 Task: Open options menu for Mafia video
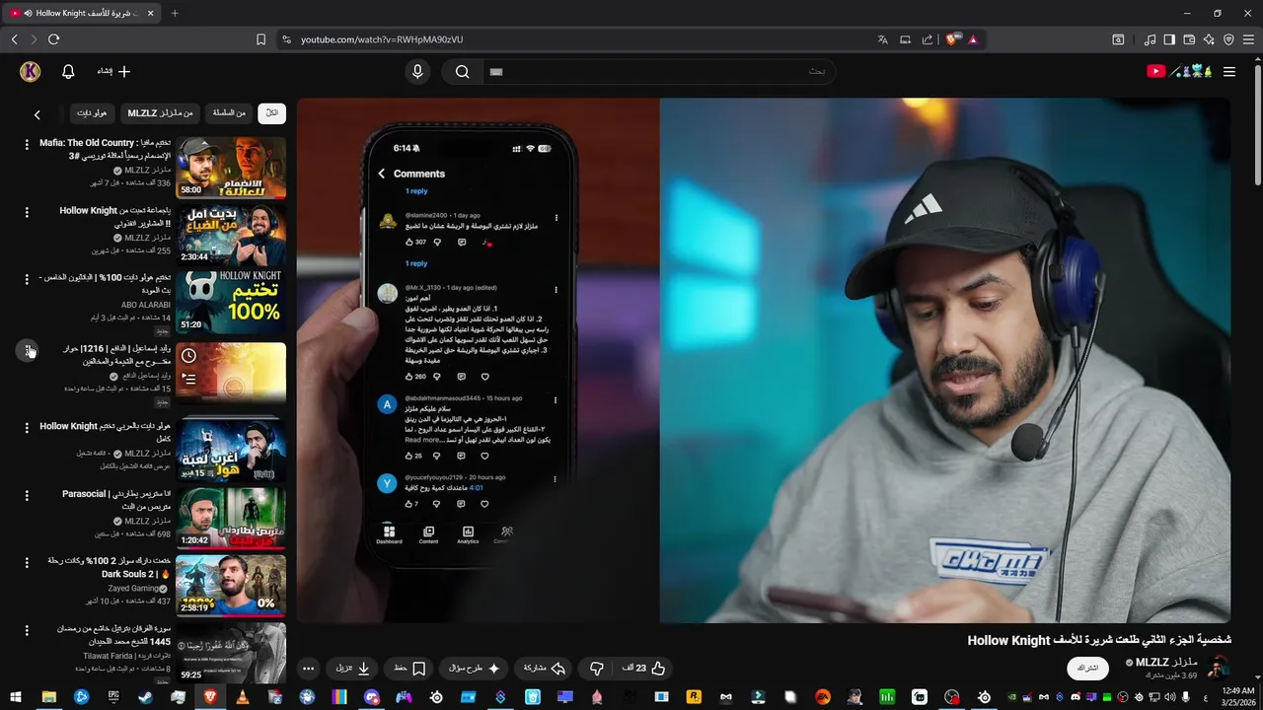(x=27, y=144)
